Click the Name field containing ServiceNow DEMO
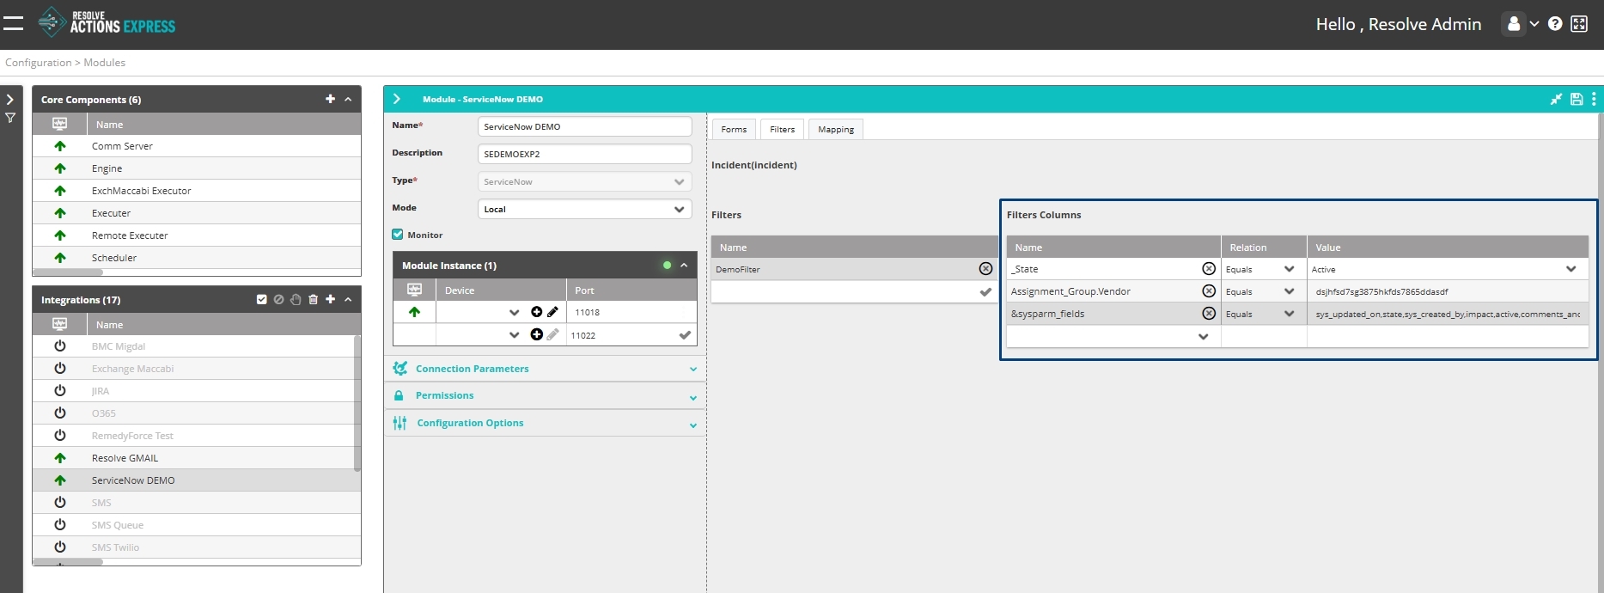The width and height of the screenshot is (1604, 593). pos(584,126)
